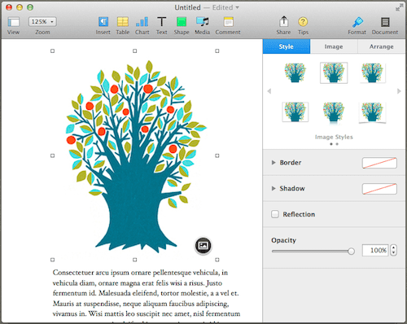Open the Media browser icon
407x324 pixels.
(x=203, y=22)
